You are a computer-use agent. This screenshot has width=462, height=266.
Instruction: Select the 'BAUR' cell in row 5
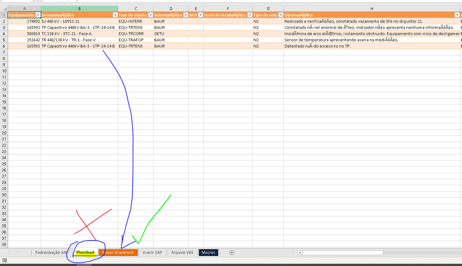(171, 40)
